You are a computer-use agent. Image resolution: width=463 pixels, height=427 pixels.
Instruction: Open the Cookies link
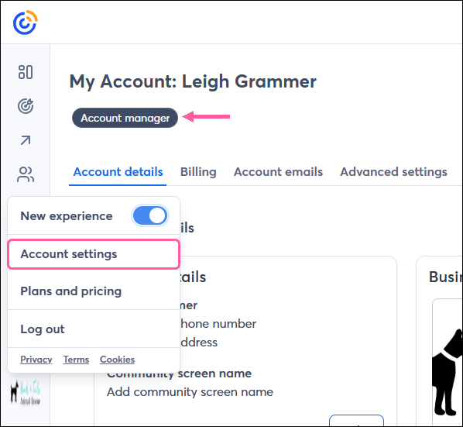point(117,360)
